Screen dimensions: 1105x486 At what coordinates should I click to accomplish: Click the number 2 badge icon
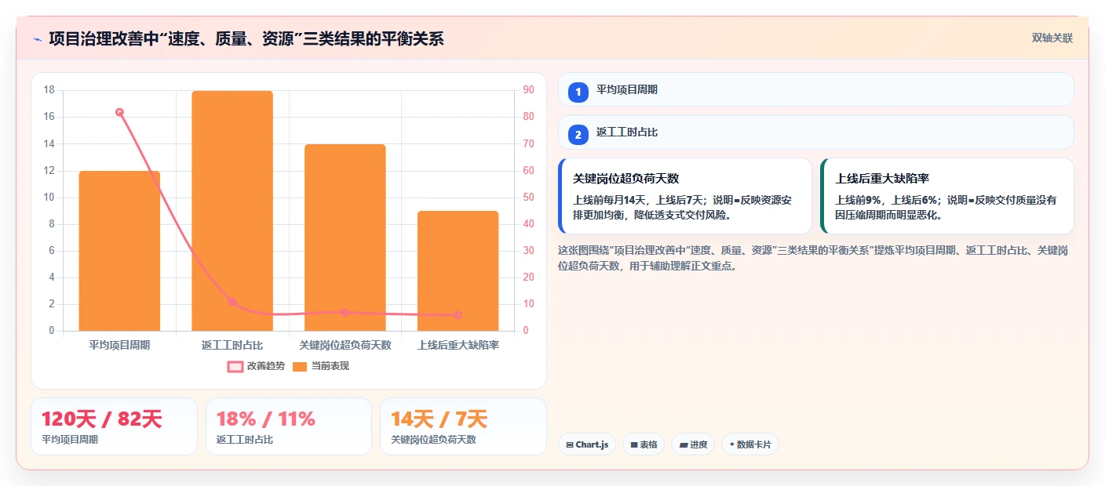click(578, 135)
